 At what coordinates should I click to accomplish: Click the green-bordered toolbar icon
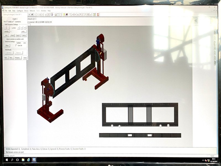tap(94, 14)
